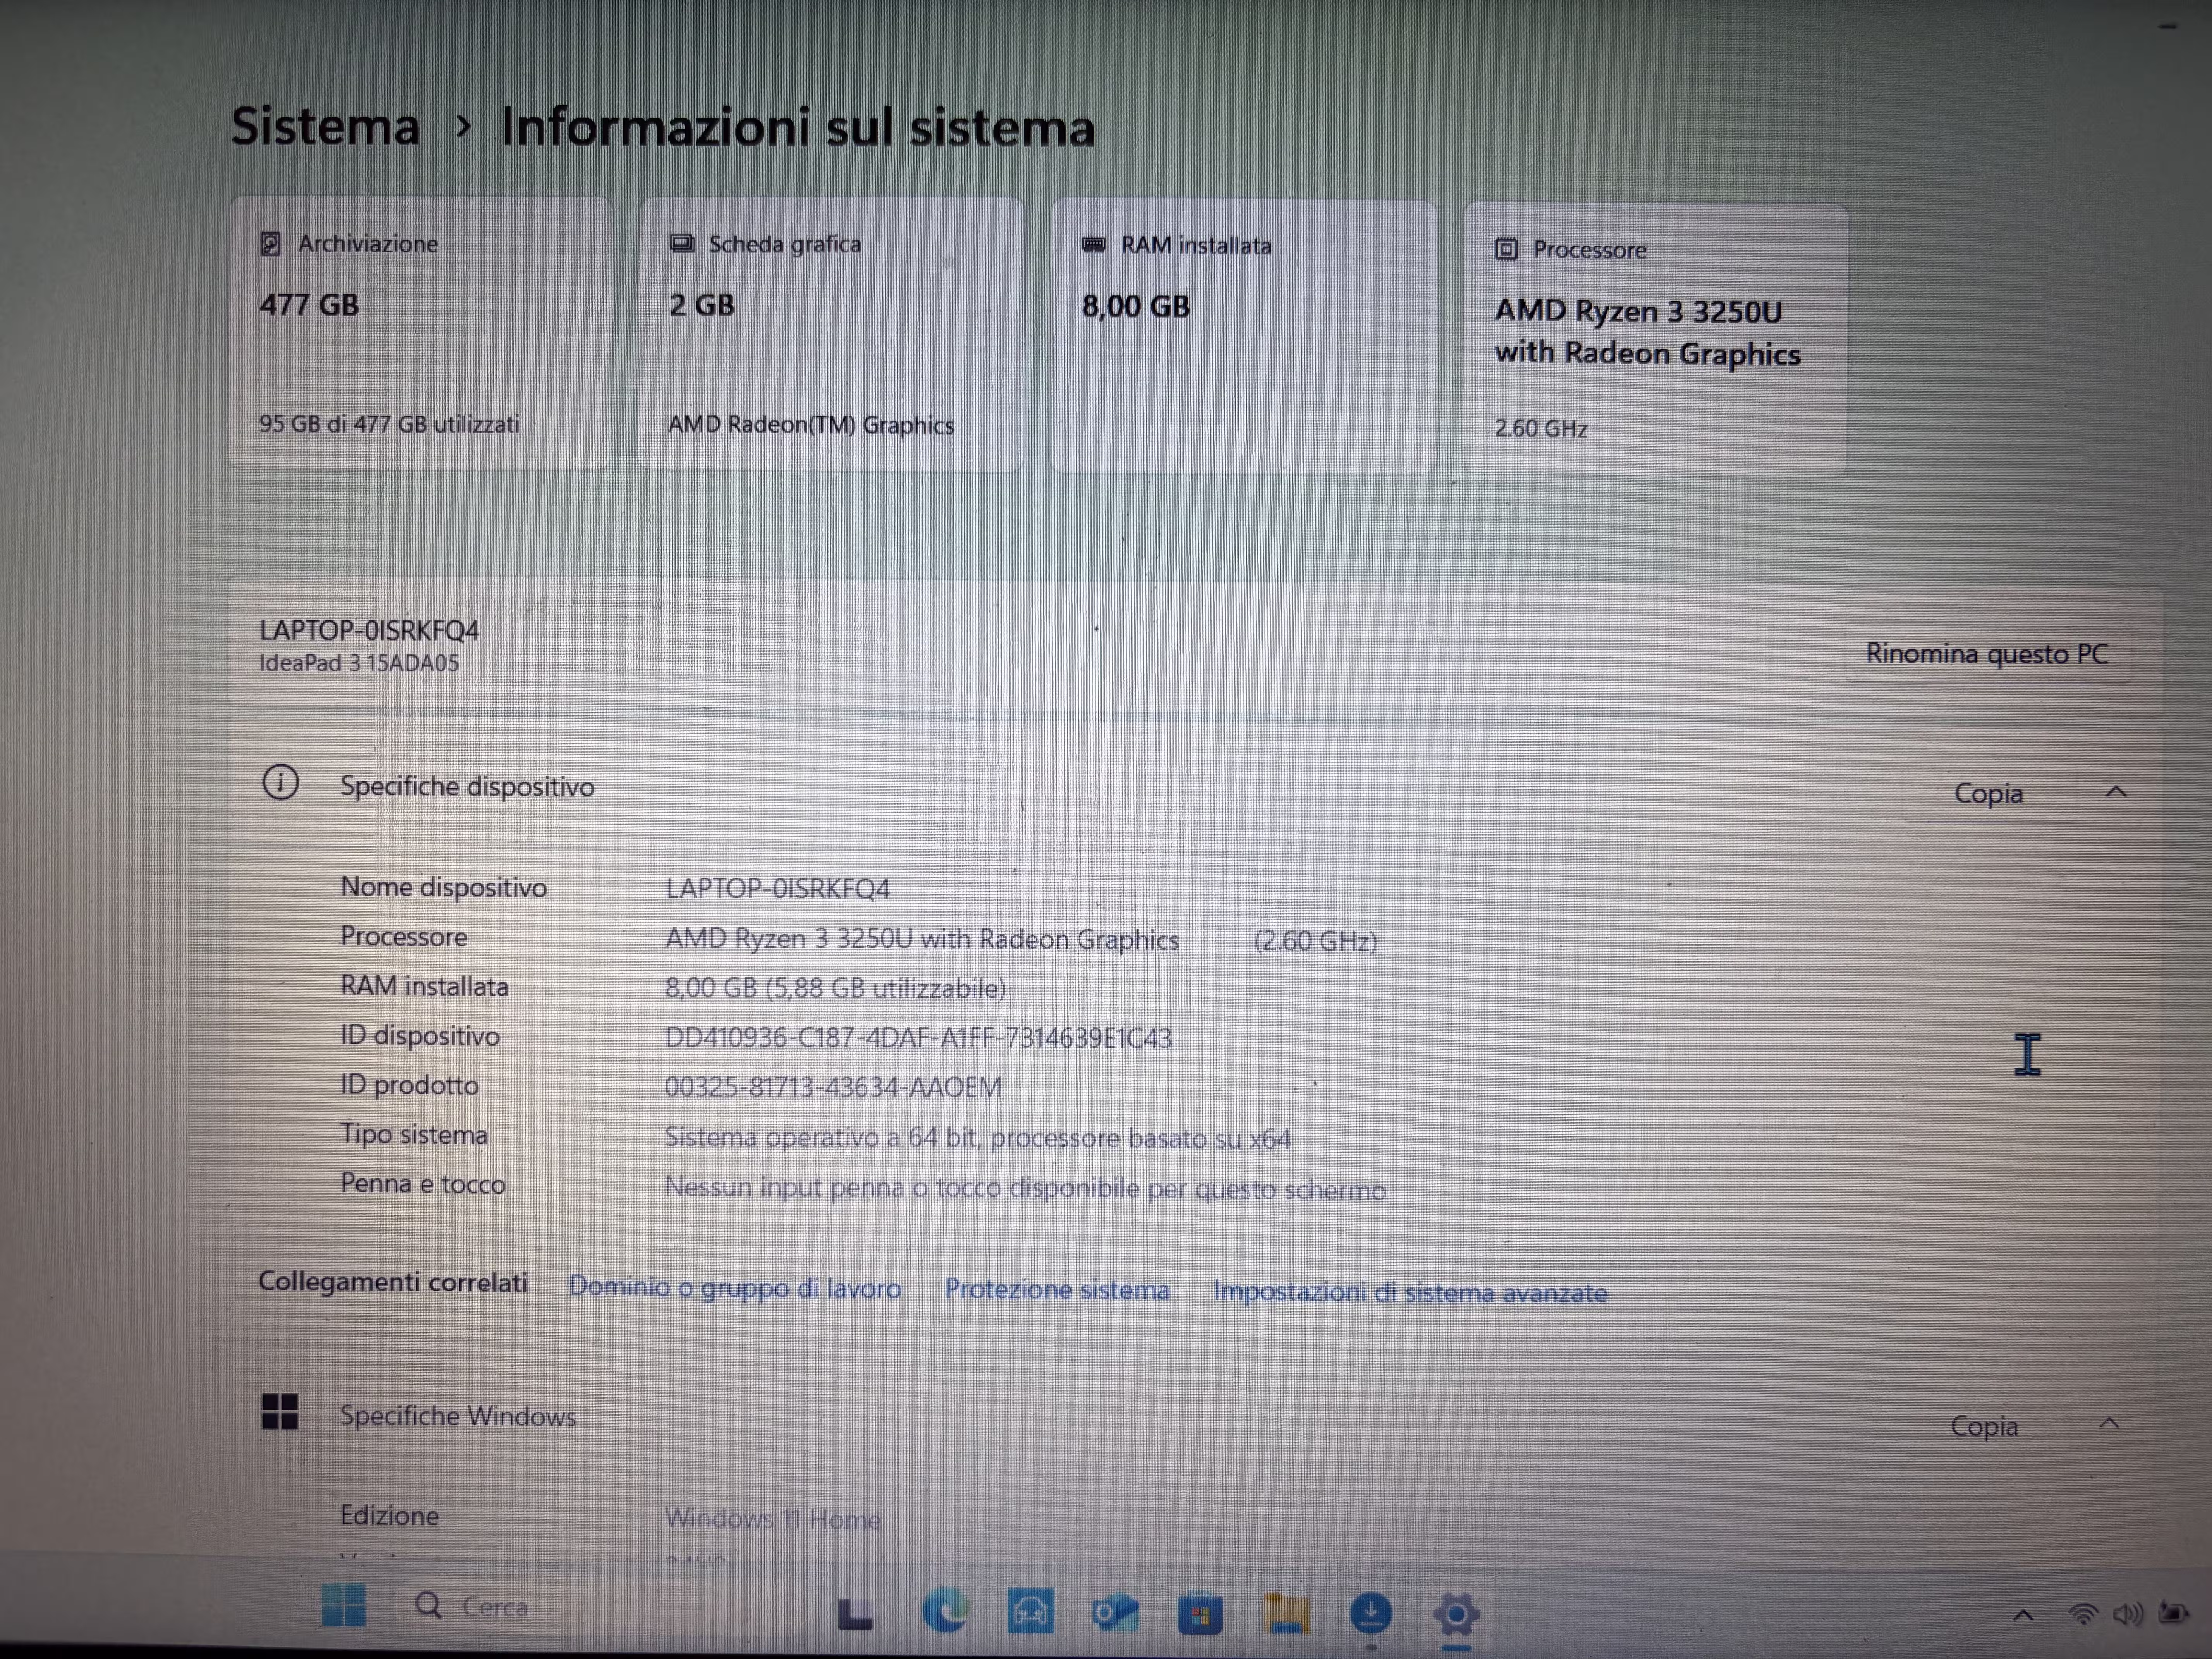This screenshot has width=2212, height=1659.
Task: Open the Scheda grafica 2 GB card
Action: point(831,334)
